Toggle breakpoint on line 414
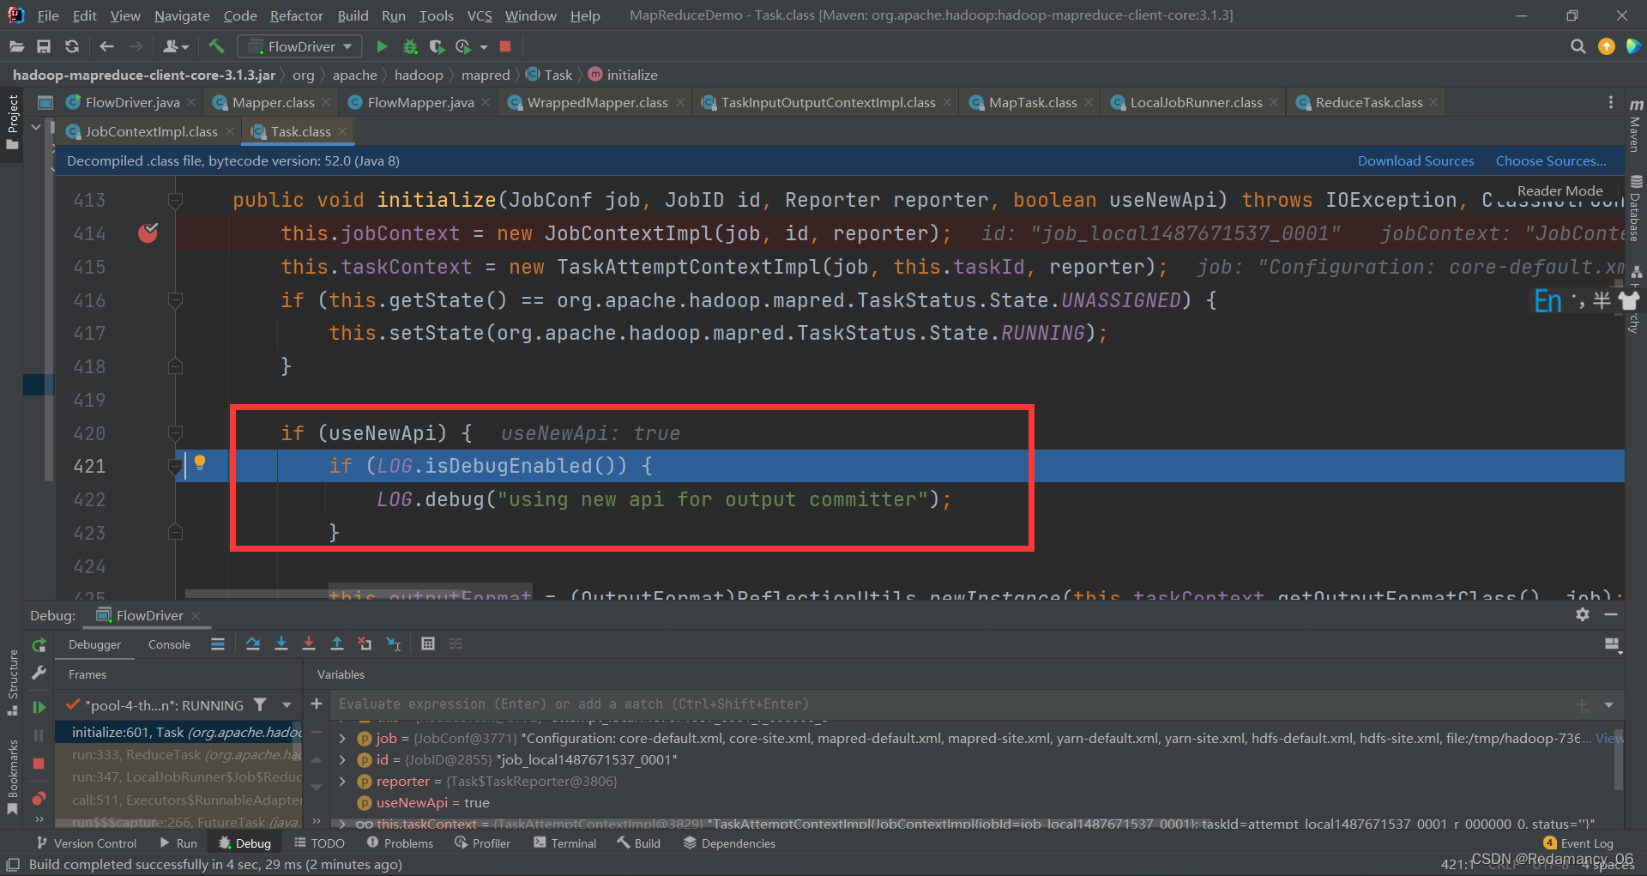This screenshot has width=1647, height=876. tap(148, 233)
